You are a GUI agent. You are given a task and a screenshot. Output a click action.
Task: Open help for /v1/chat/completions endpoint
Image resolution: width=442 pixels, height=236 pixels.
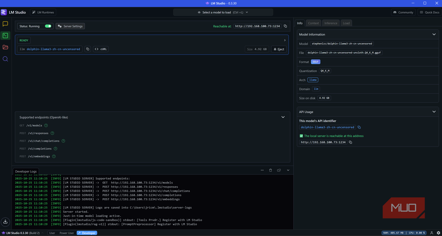pos(63,141)
